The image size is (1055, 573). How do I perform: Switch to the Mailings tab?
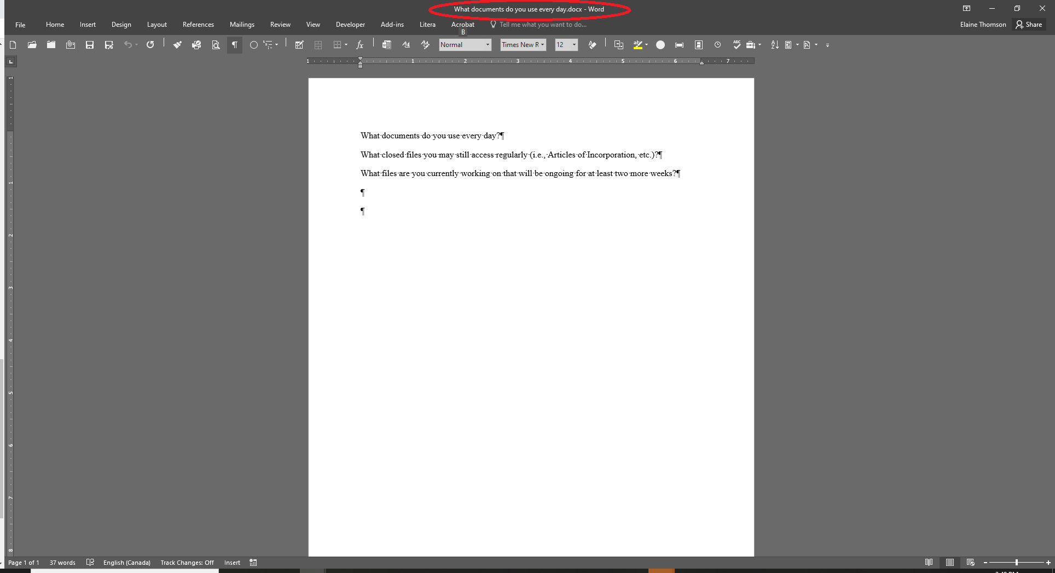coord(242,25)
